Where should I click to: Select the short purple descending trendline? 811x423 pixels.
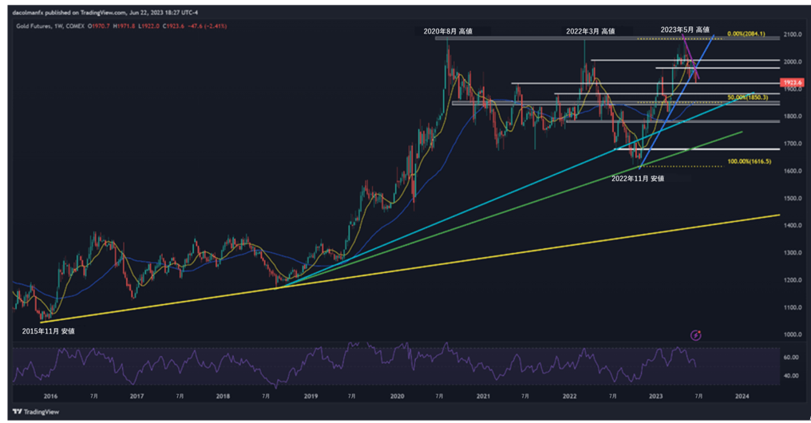pyautogui.click(x=691, y=58)
